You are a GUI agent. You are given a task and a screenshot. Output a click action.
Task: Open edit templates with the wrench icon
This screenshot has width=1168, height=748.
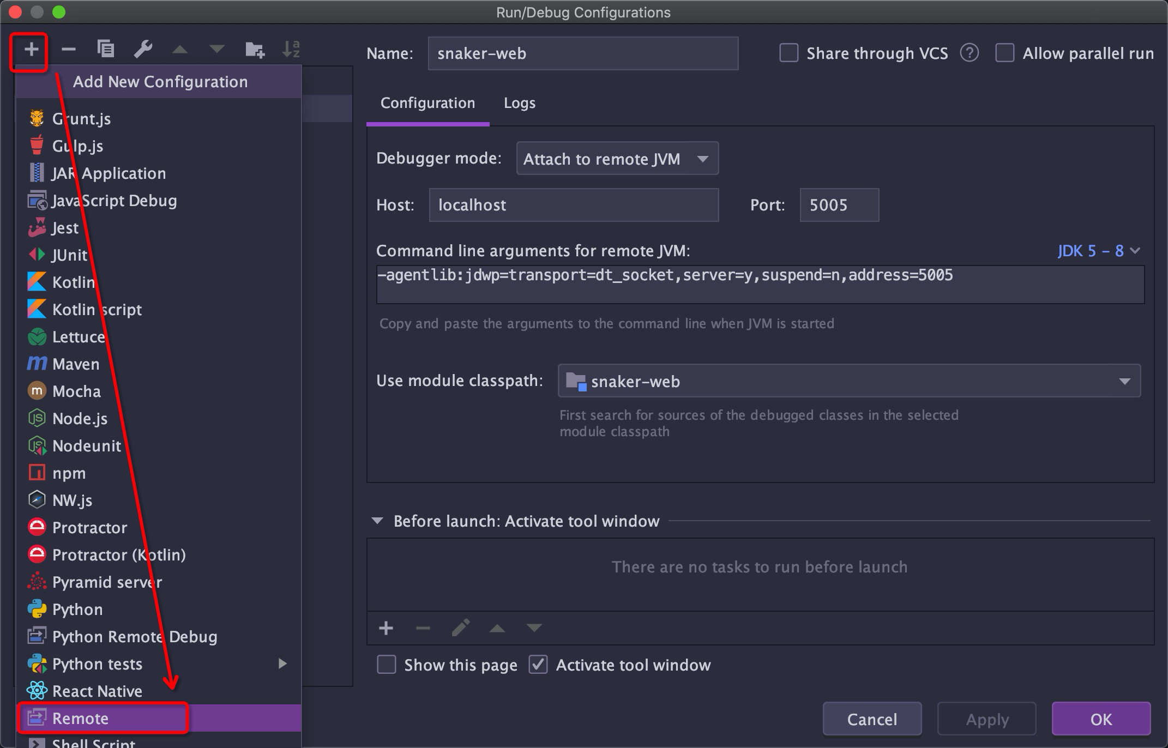(x=143, y=49)
